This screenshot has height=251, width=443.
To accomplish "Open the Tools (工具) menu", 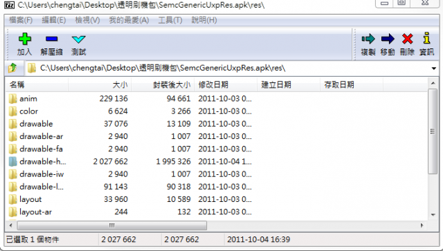I will coord(170,20).
